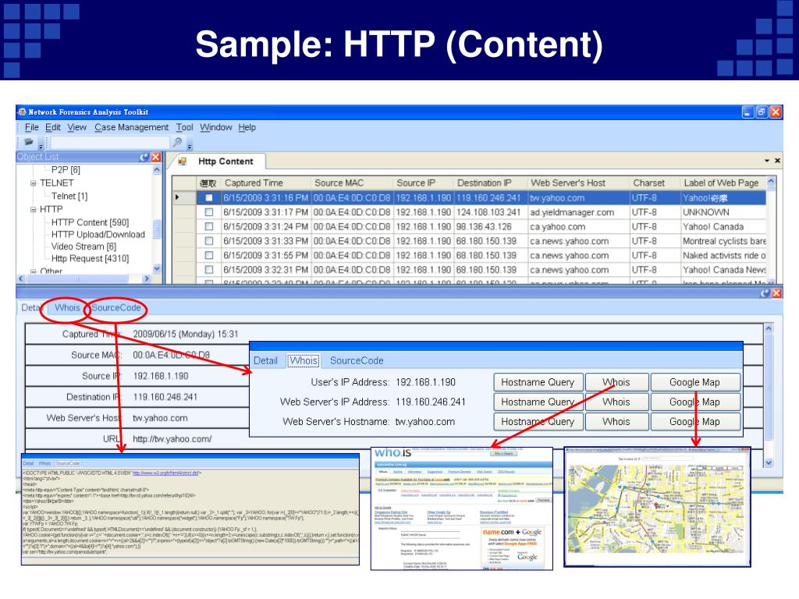Select Http Request [4310] in the tree
Screen dimensions: 799x599
coord(90,259)
